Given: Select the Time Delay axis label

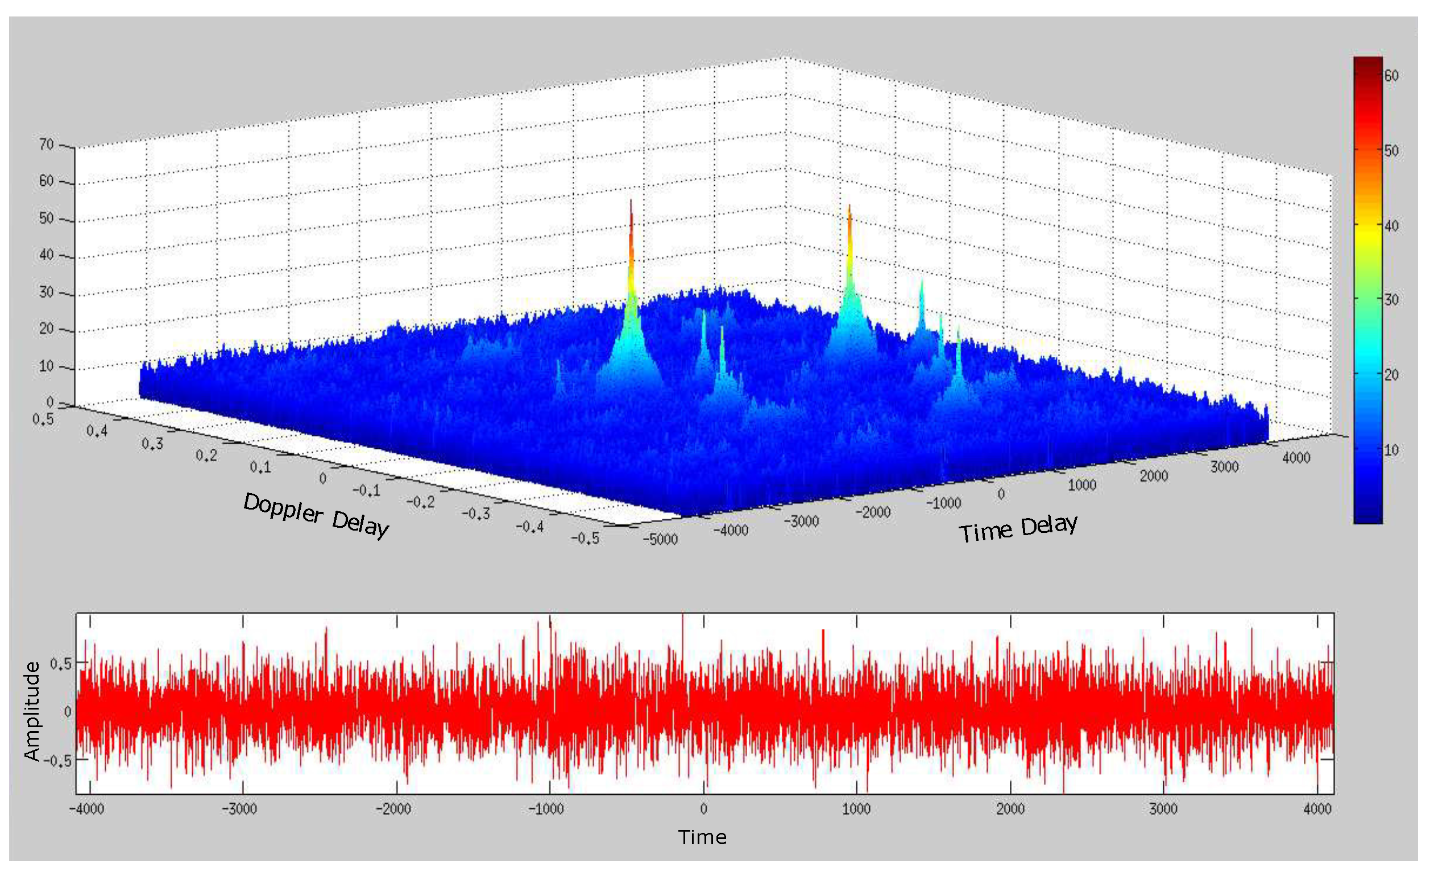Looking at the screenshot, I should tap(1018, 528).
